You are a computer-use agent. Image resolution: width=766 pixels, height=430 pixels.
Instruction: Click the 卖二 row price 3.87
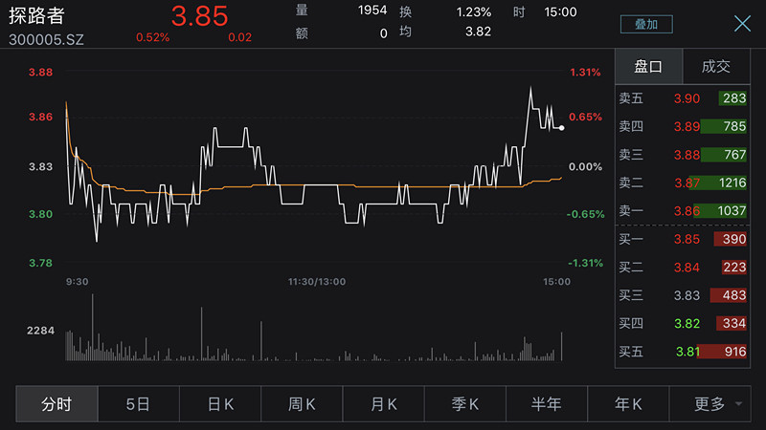687,183
